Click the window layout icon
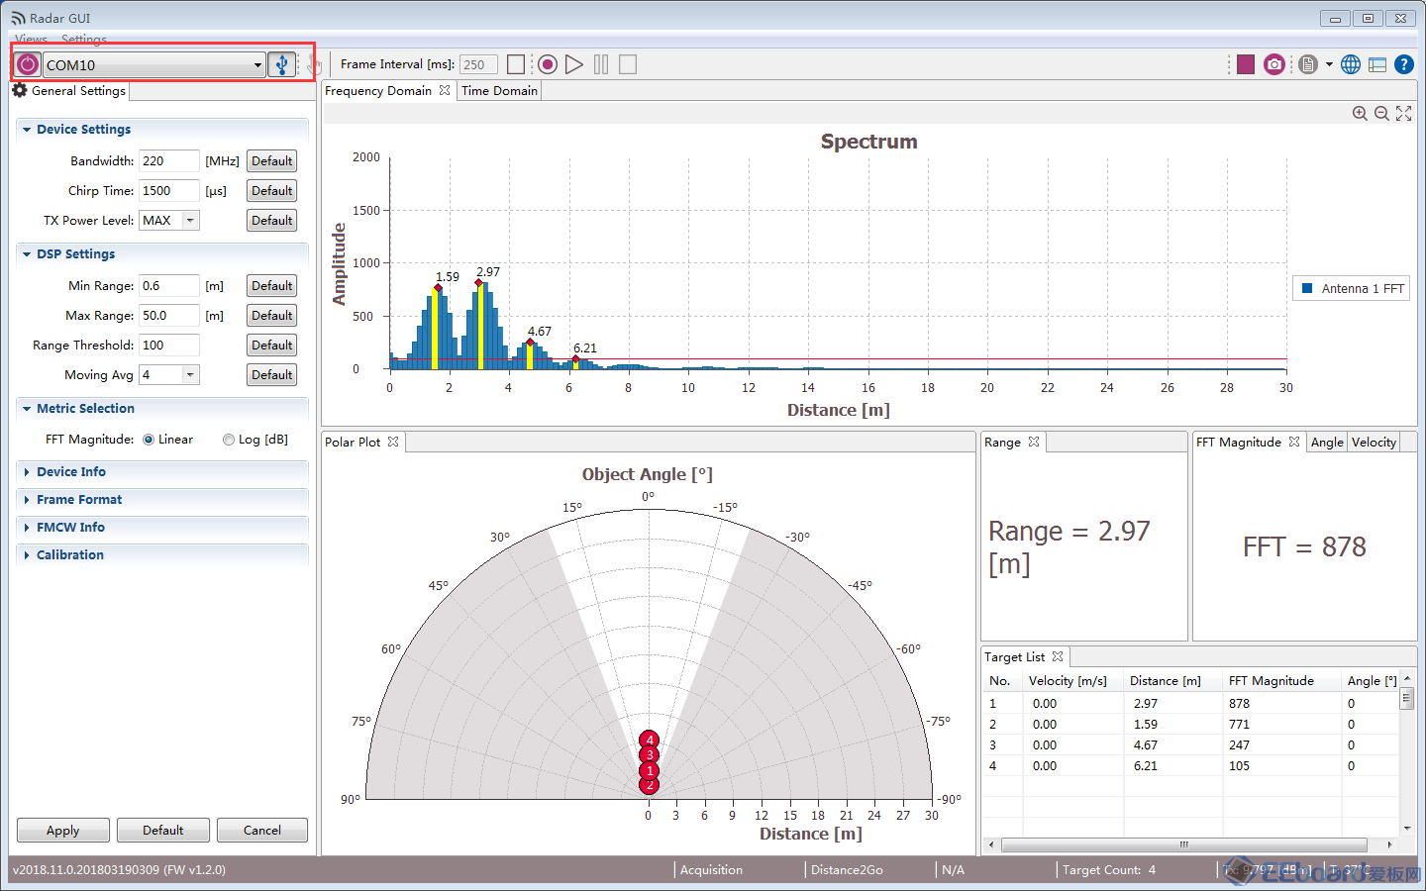 click(1377, 64)
